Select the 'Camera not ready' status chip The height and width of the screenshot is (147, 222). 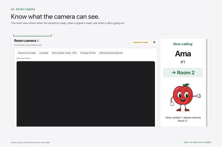(x=27, y=53)
